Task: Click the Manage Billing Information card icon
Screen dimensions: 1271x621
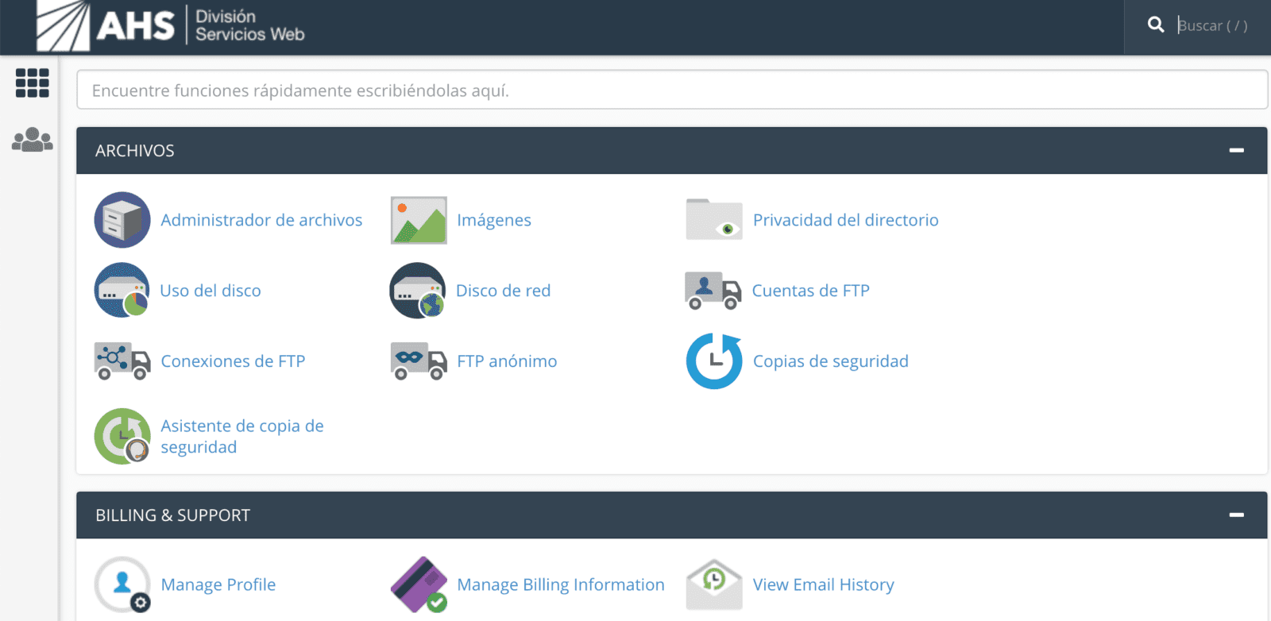Action: point(419,584)
